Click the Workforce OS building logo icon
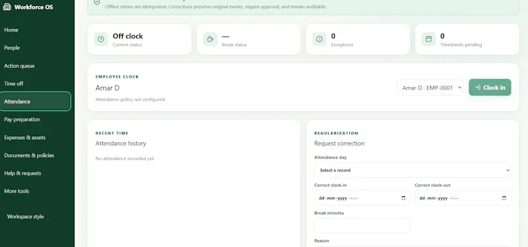528x247 pixels. click(7, 7)
